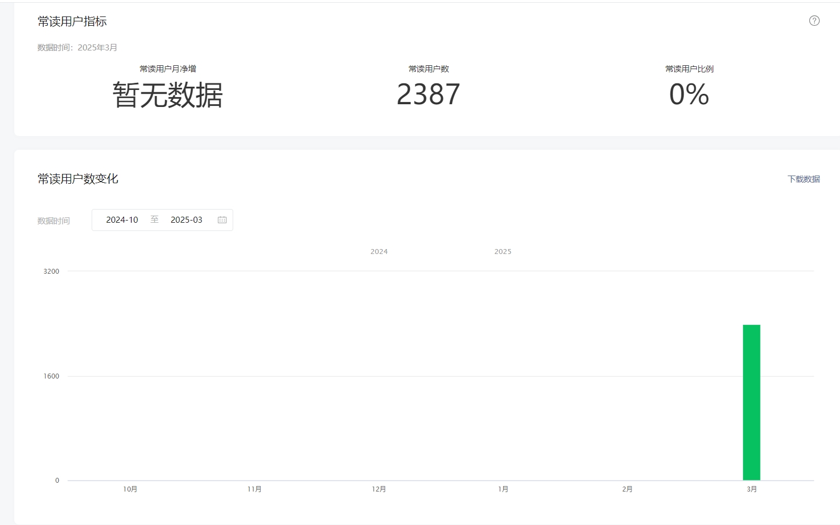The height and width of the screenshot is (525, 840).
Task: Click the 12月 x-axis label
Action: (x=379, y=489)
